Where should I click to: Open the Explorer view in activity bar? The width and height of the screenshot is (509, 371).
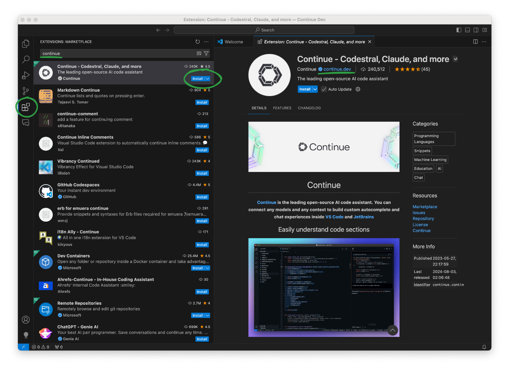pos(26,44)
